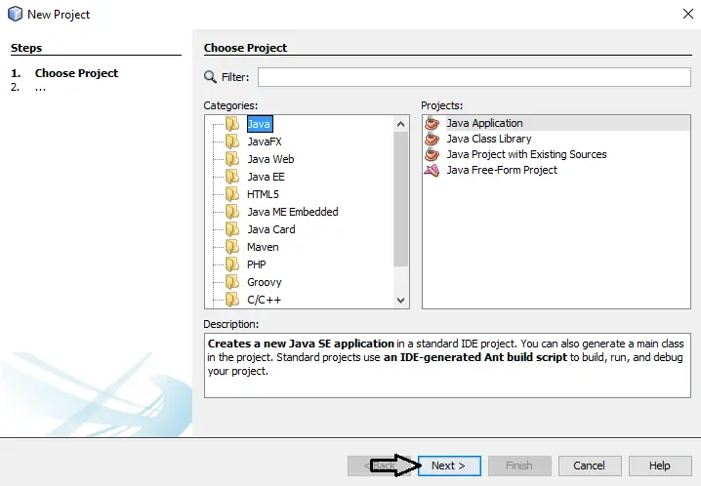The width and height of the screenshot is (701, 486).
Task: Select the Java Web category
Action: pyautogui.click(x=270, y=159)
